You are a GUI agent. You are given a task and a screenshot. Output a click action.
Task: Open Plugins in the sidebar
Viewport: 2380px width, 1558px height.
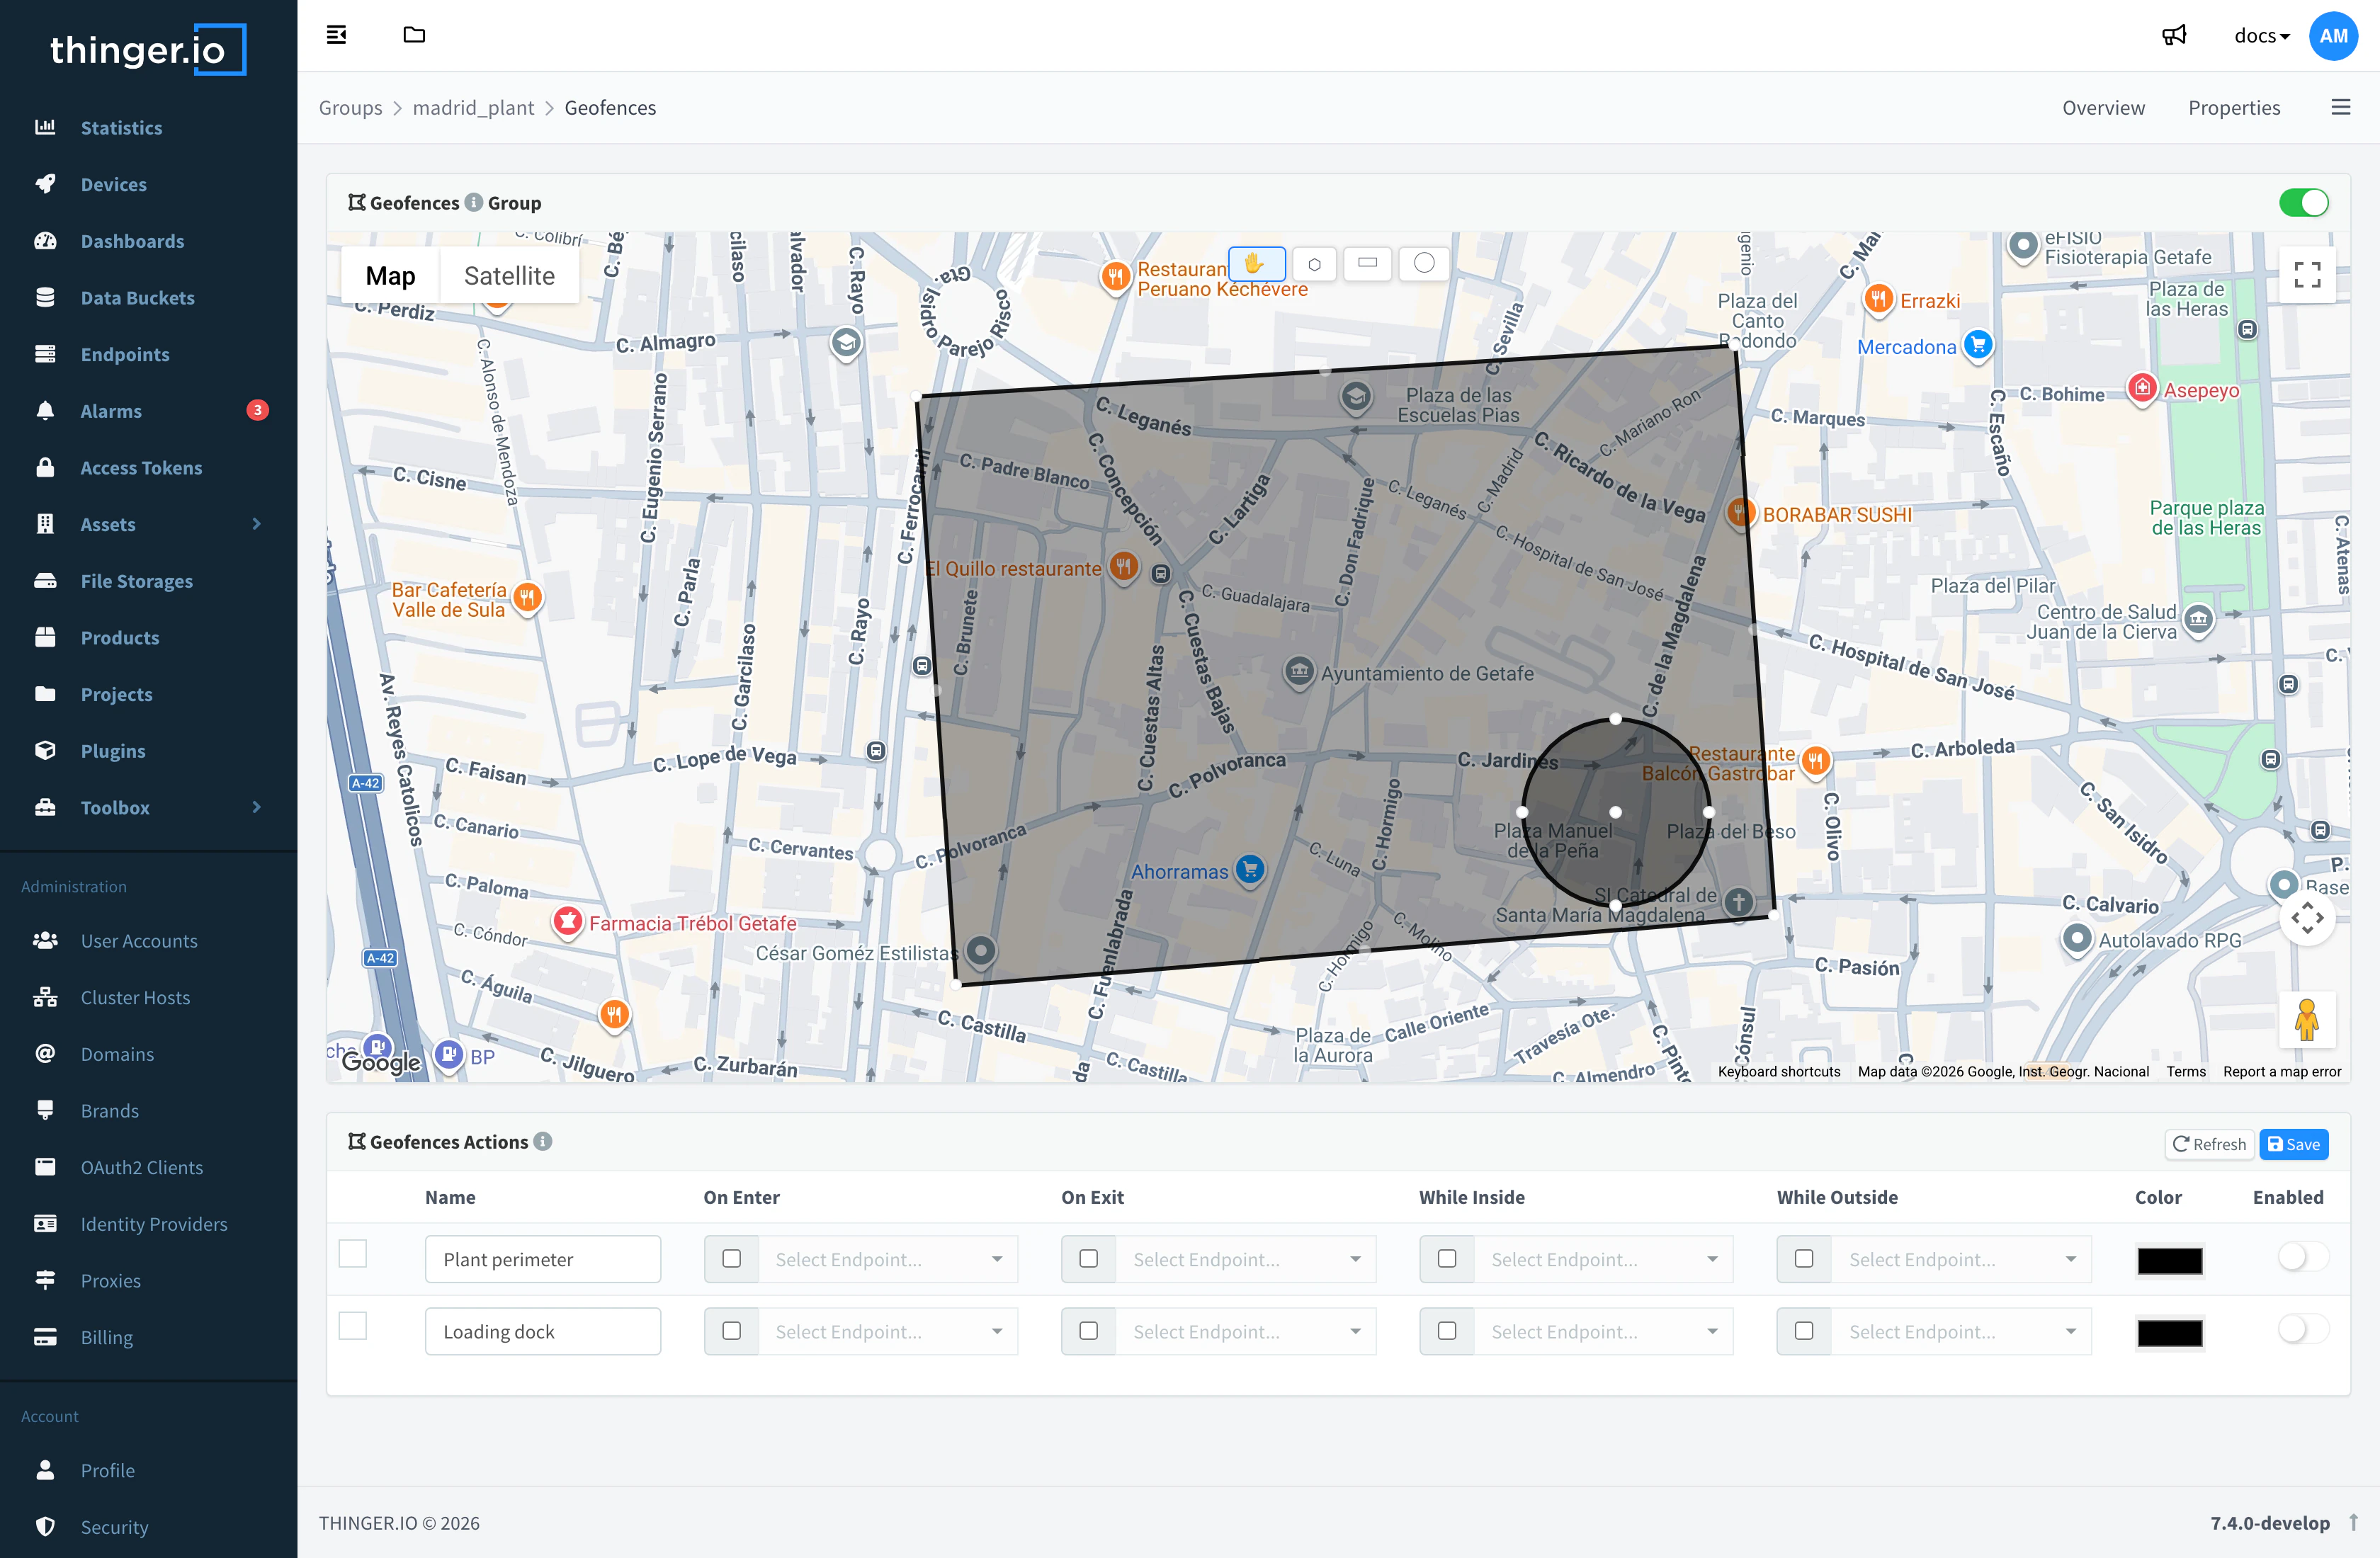tap(113, 751)
